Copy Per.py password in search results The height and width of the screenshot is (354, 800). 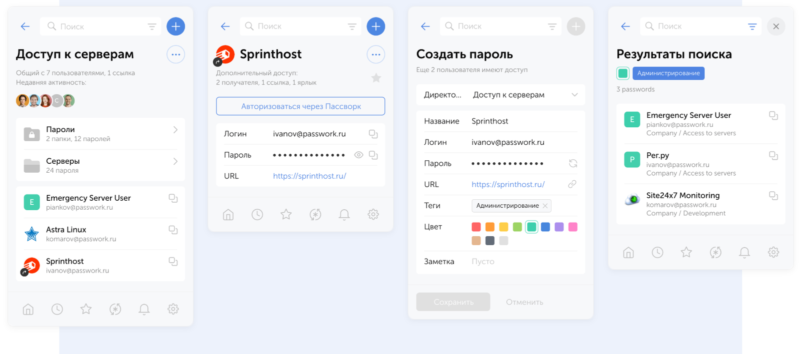(773, 155)
